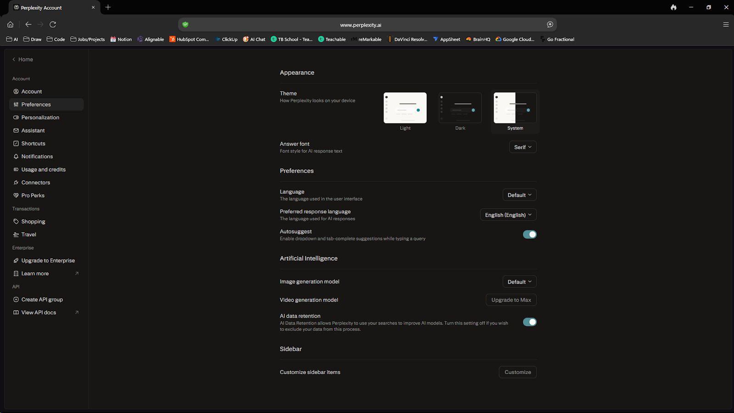Select the Preferences icon in sidebar

pyautogui.click(x=16, y=104)
